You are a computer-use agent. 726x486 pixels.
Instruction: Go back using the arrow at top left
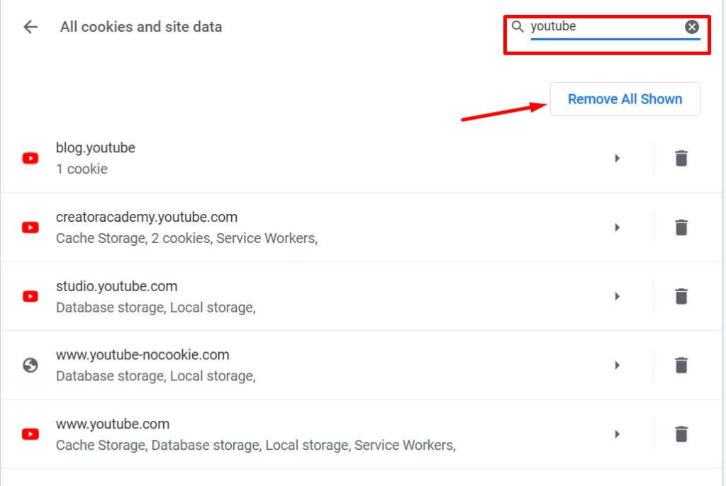pyautogui.click(x=29, y=26)
